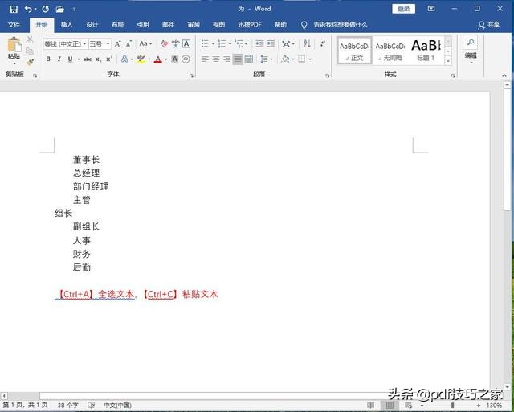The width and height of the screenshot is (514, 412).
Task: Activate the Format Painter brush
Action: 30,63
